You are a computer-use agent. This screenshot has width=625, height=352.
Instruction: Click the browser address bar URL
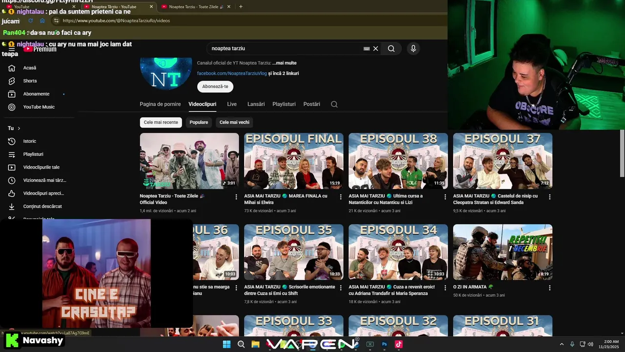click(x=116, y=21)
